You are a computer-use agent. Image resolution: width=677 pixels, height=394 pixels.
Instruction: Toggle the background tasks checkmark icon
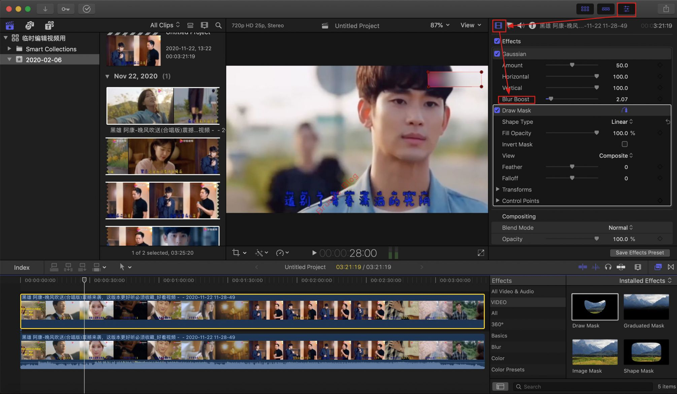[87, 9]
